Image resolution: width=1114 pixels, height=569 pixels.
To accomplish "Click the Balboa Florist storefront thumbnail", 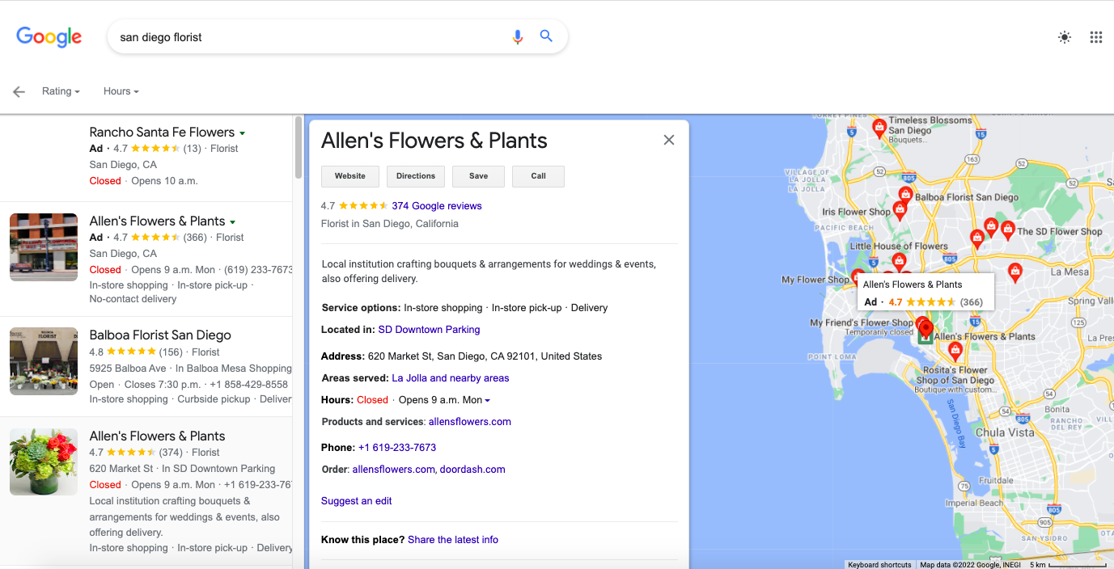I will tap(43, 361).
